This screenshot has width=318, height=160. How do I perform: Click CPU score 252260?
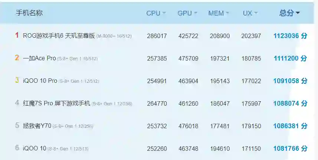pos(157,149)
